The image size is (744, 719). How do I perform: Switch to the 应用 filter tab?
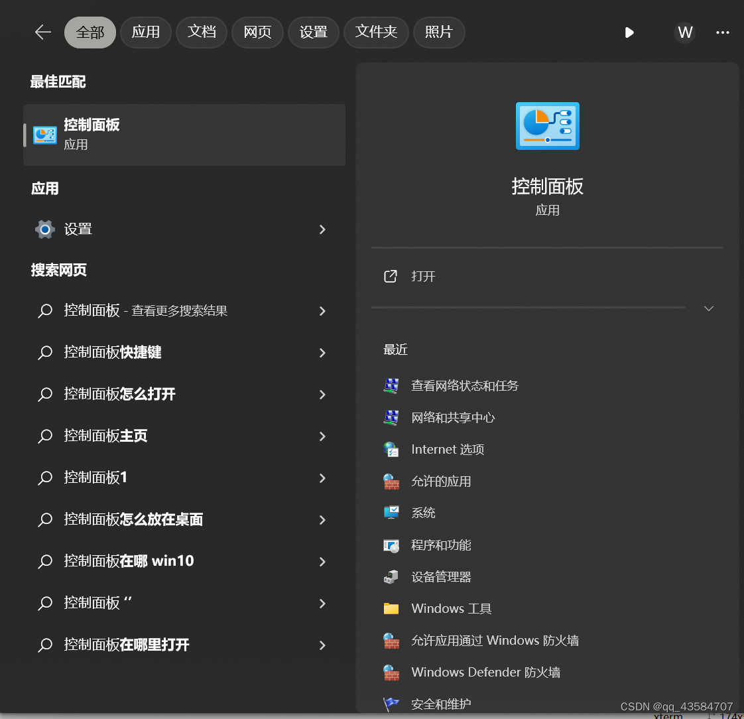click(x=146, y=33)
